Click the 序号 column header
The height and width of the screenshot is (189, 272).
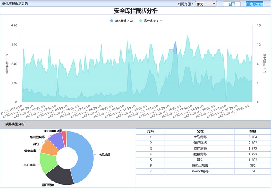click(150, 132)
